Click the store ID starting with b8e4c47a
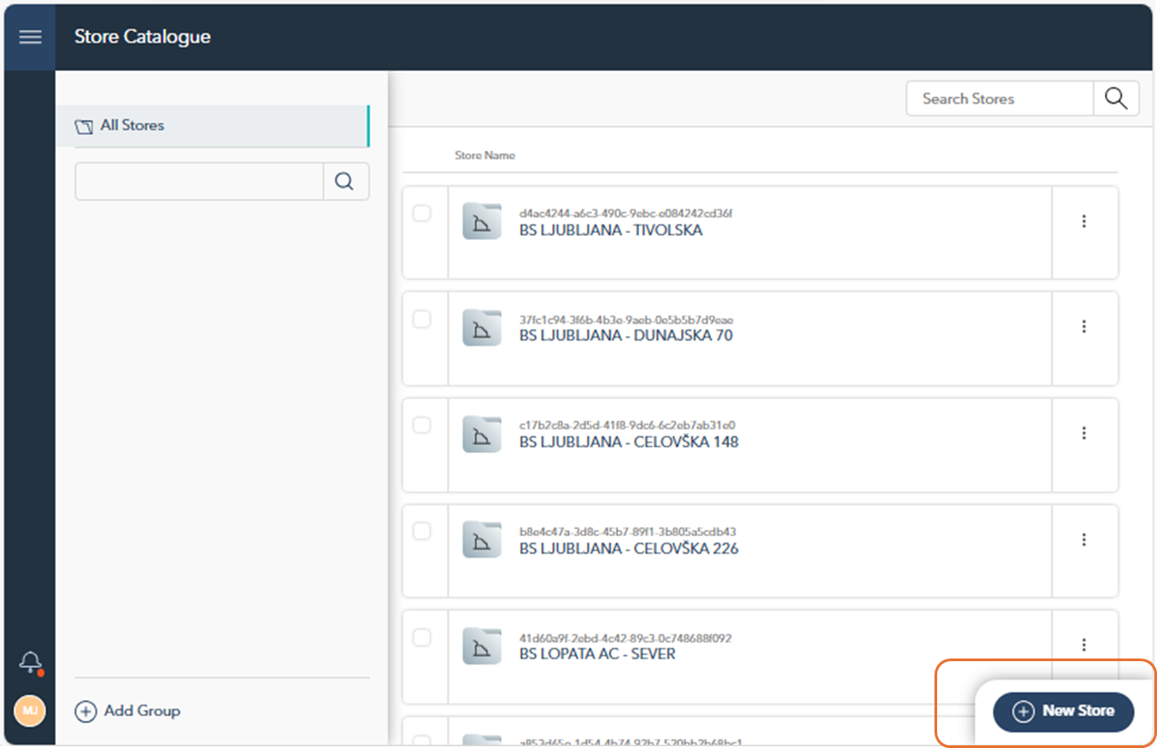The height and width of the screenshot is (748, 1157). click(x=628, y=532)
